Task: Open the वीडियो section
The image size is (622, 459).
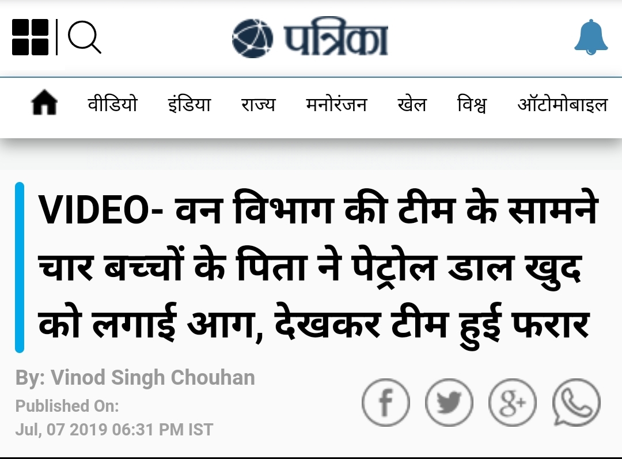Action: point(113,104)
